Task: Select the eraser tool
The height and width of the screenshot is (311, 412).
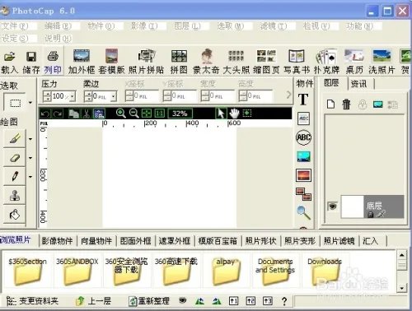Action: click(15, 158)
